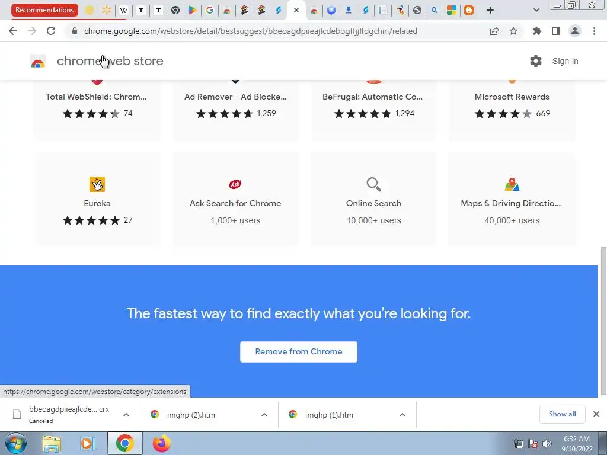The height and width of the screenshot is (455, 607).
Task: Click the 40,000+ users text
Action: (x=512, y=220)
